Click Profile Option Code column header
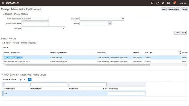The image size is (189, 106). [x=12, y=53]
